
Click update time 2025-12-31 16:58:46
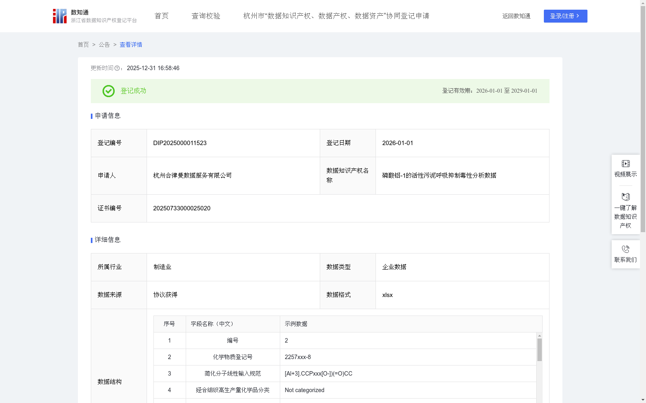click(153, 68)
